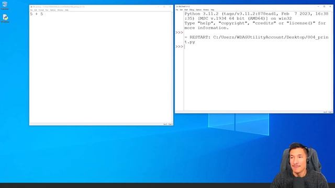Image resolution: width=335 pixels, height=188 pixels.
Task: Open Run menu in the editor window
Action: [47, 10]
